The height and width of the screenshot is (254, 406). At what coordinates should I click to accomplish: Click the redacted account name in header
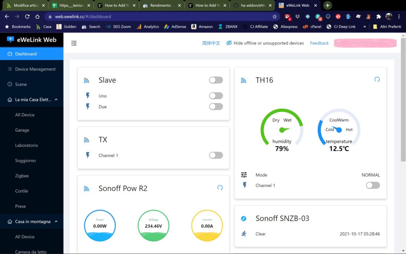click(365, 43)
